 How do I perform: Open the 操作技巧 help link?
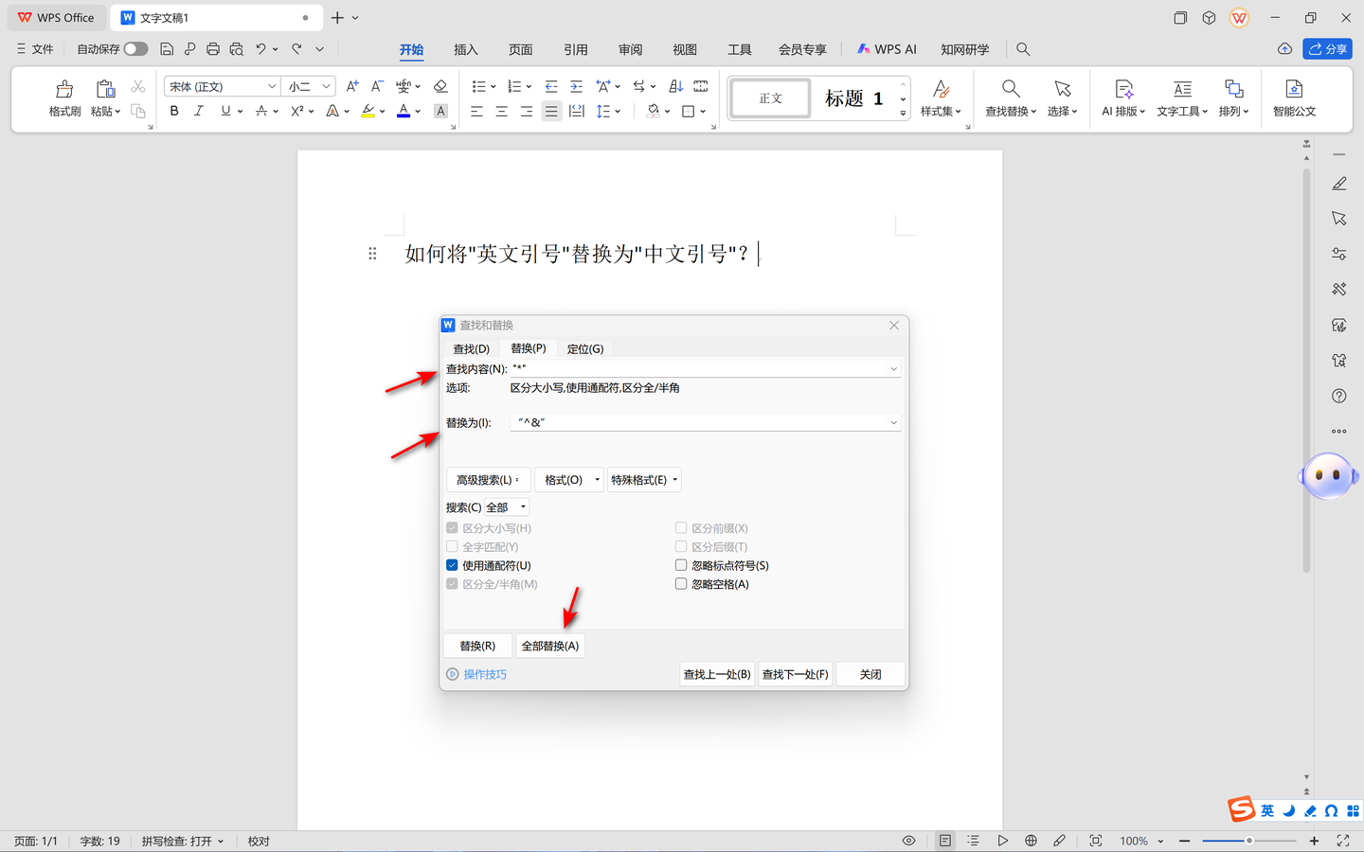pos(484,674)
